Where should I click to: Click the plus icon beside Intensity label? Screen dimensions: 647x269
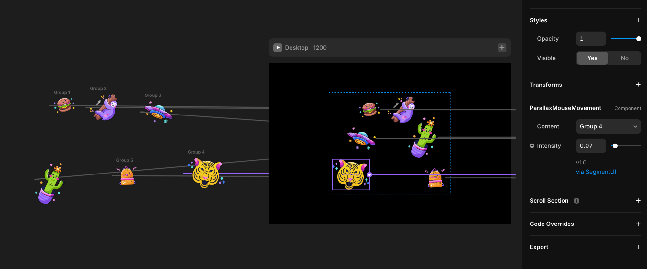532,146
